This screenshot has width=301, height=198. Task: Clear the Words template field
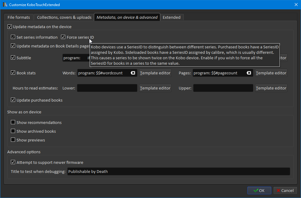[133, 73]
